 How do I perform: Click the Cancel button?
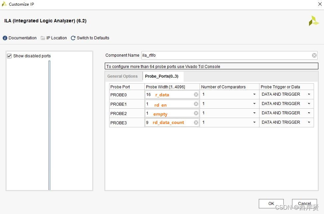[x=304, y=204]
